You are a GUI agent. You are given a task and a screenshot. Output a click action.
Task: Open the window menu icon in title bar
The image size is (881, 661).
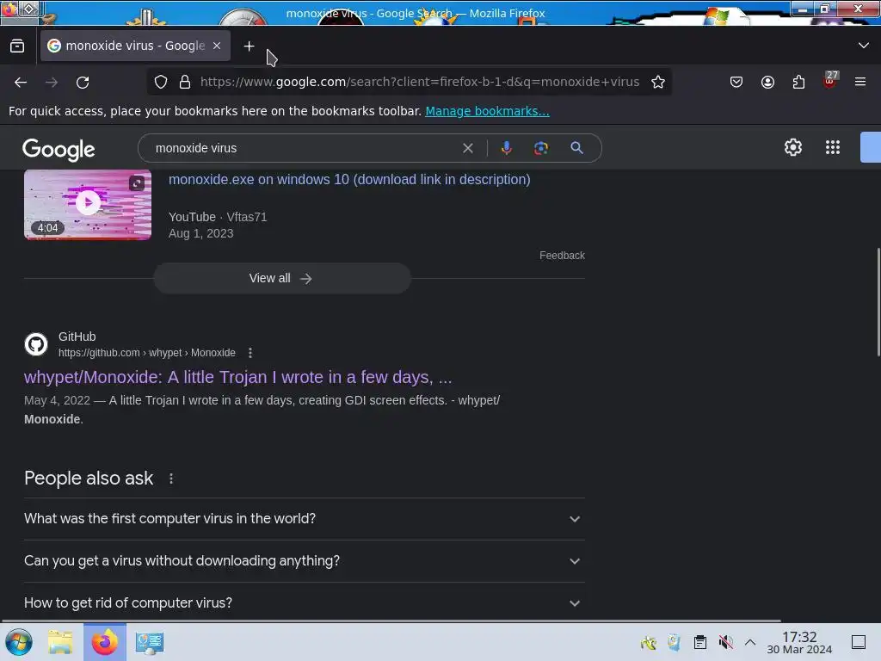(9, 9)
